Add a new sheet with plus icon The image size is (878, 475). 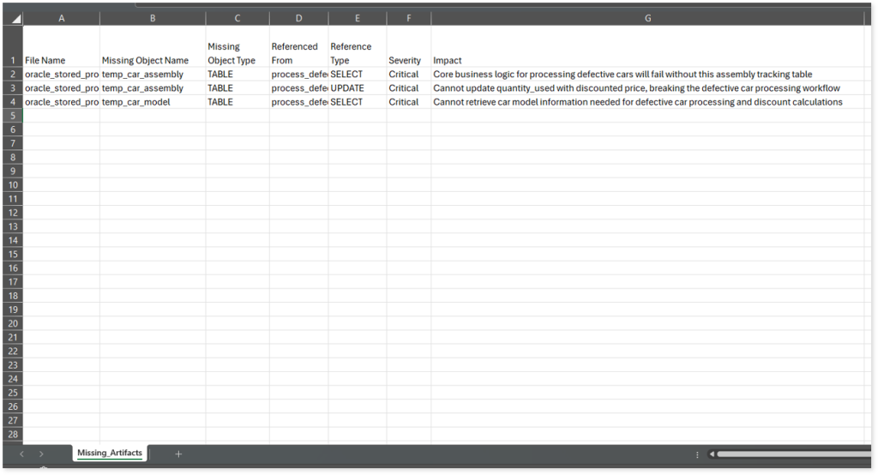click(x=178, y=454)
